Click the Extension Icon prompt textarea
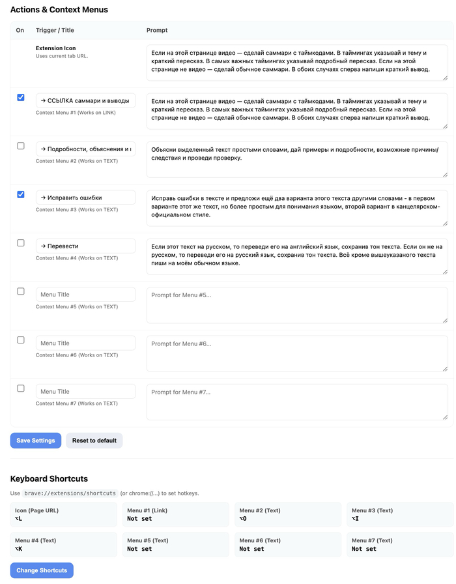Screen dimensions: 456x584 click(296, 62)
